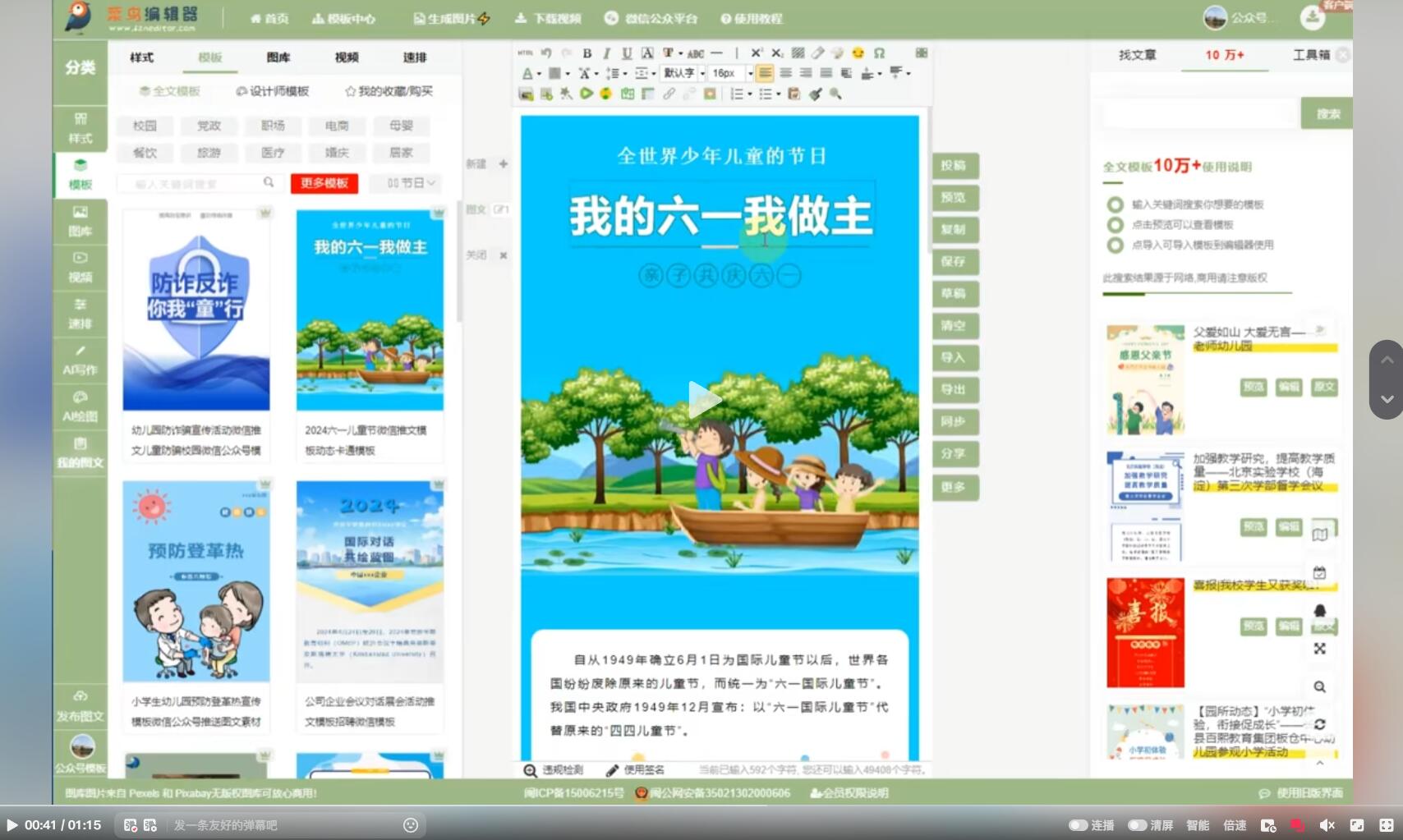Click the background color gray swatch

[x=555, y=73]
